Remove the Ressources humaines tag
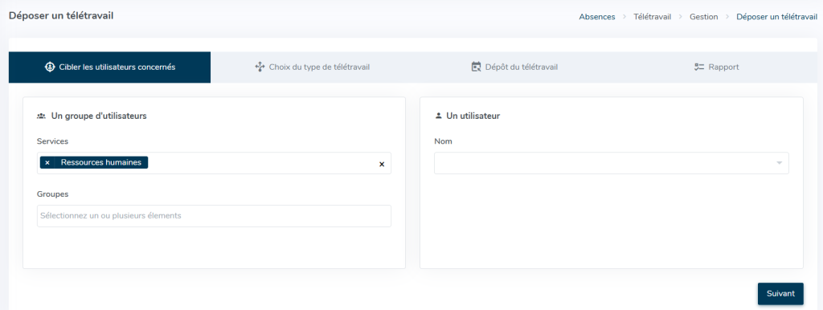The image size is (823, 310). (47, 162)
